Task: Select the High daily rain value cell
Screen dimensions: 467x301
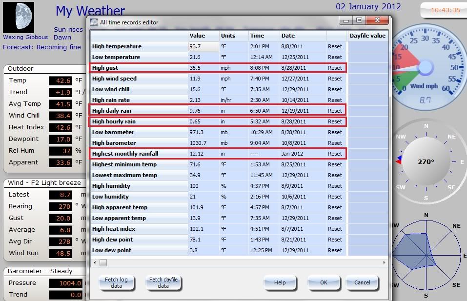Action: tap(203, 111)
